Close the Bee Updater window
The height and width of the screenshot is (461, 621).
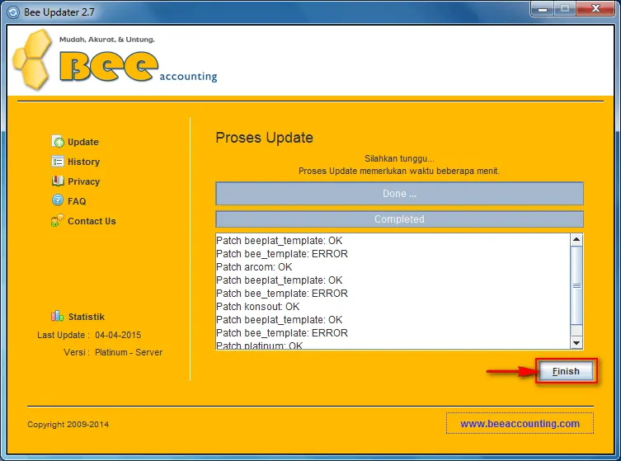pos(595,9)
